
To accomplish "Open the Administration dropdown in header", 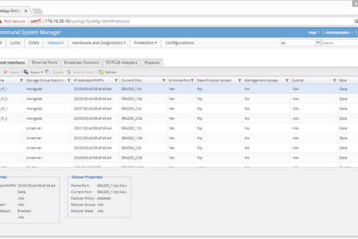I will [339, 32].
